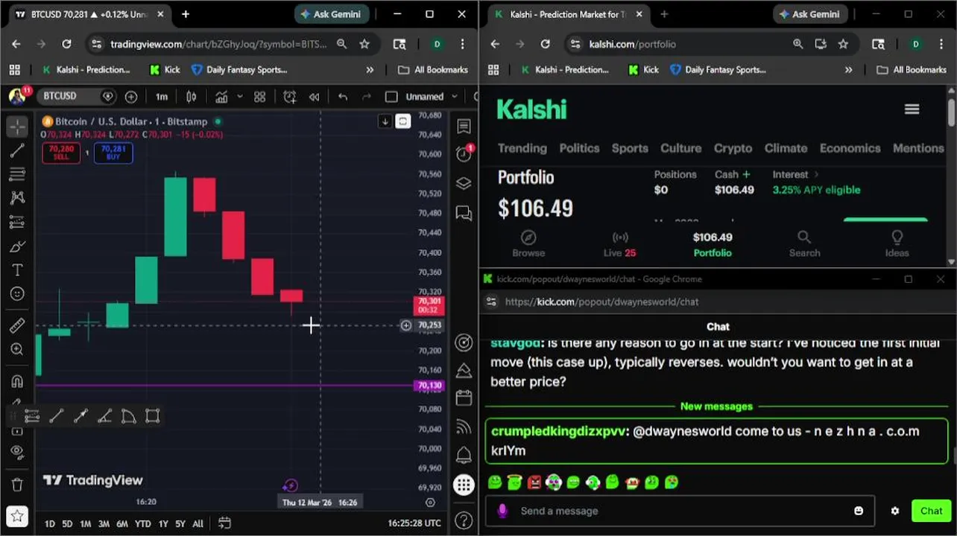The height and width of the screenshot is (536, 957).
Task: Add a symbol to compare plus icon
Action: click(131, 97)
